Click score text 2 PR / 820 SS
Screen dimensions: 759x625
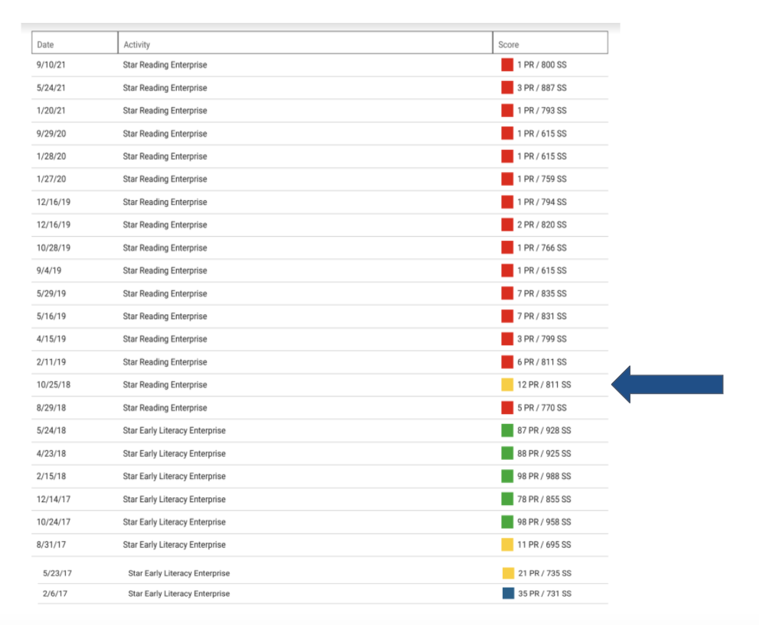[542, 225]
